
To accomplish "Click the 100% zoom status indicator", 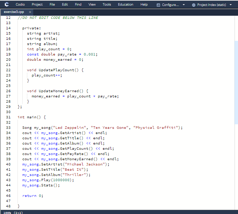I will [7, 213].
